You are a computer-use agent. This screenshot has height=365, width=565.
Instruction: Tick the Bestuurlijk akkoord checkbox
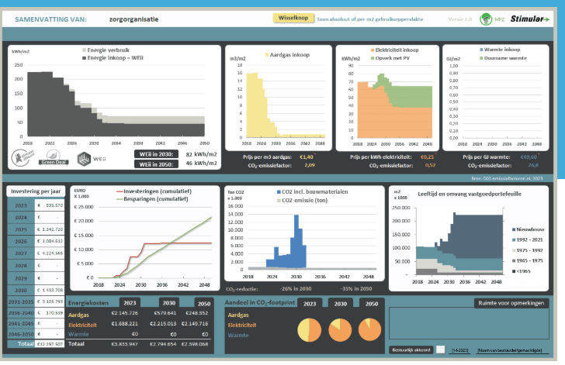click(x=441, y=350)
